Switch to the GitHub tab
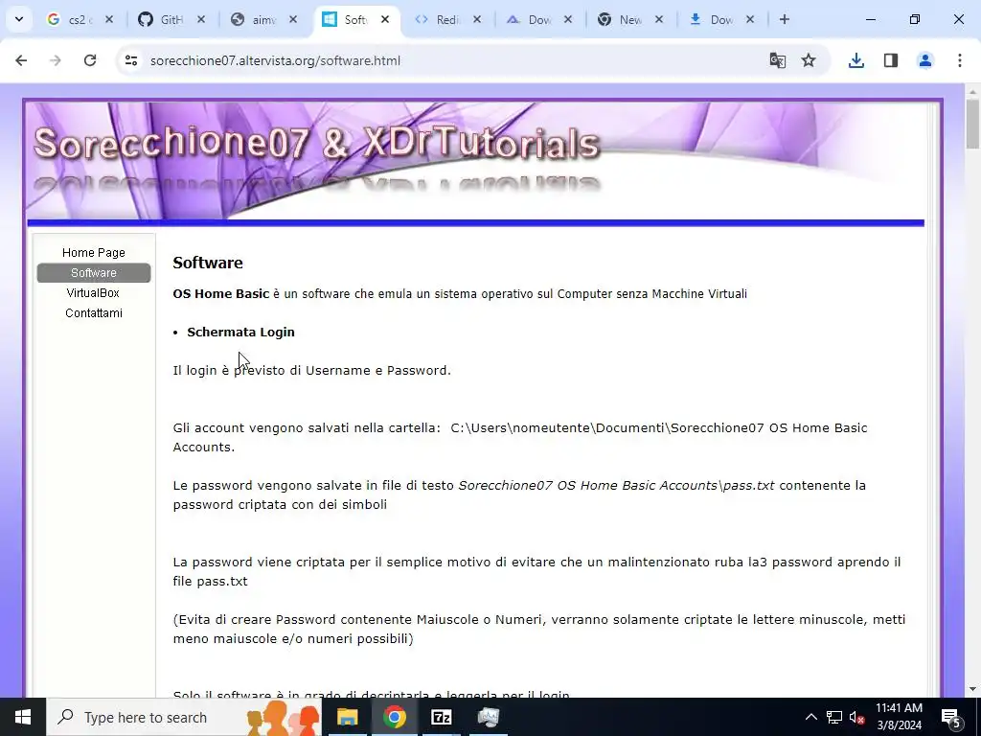Image resolution: width=981 pixels, height=736 pixels. point(161,20)
